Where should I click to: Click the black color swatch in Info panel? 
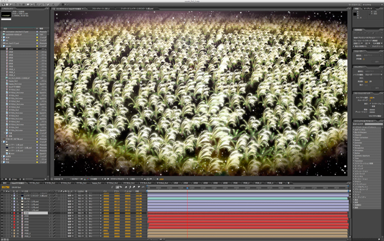[355, 14]
